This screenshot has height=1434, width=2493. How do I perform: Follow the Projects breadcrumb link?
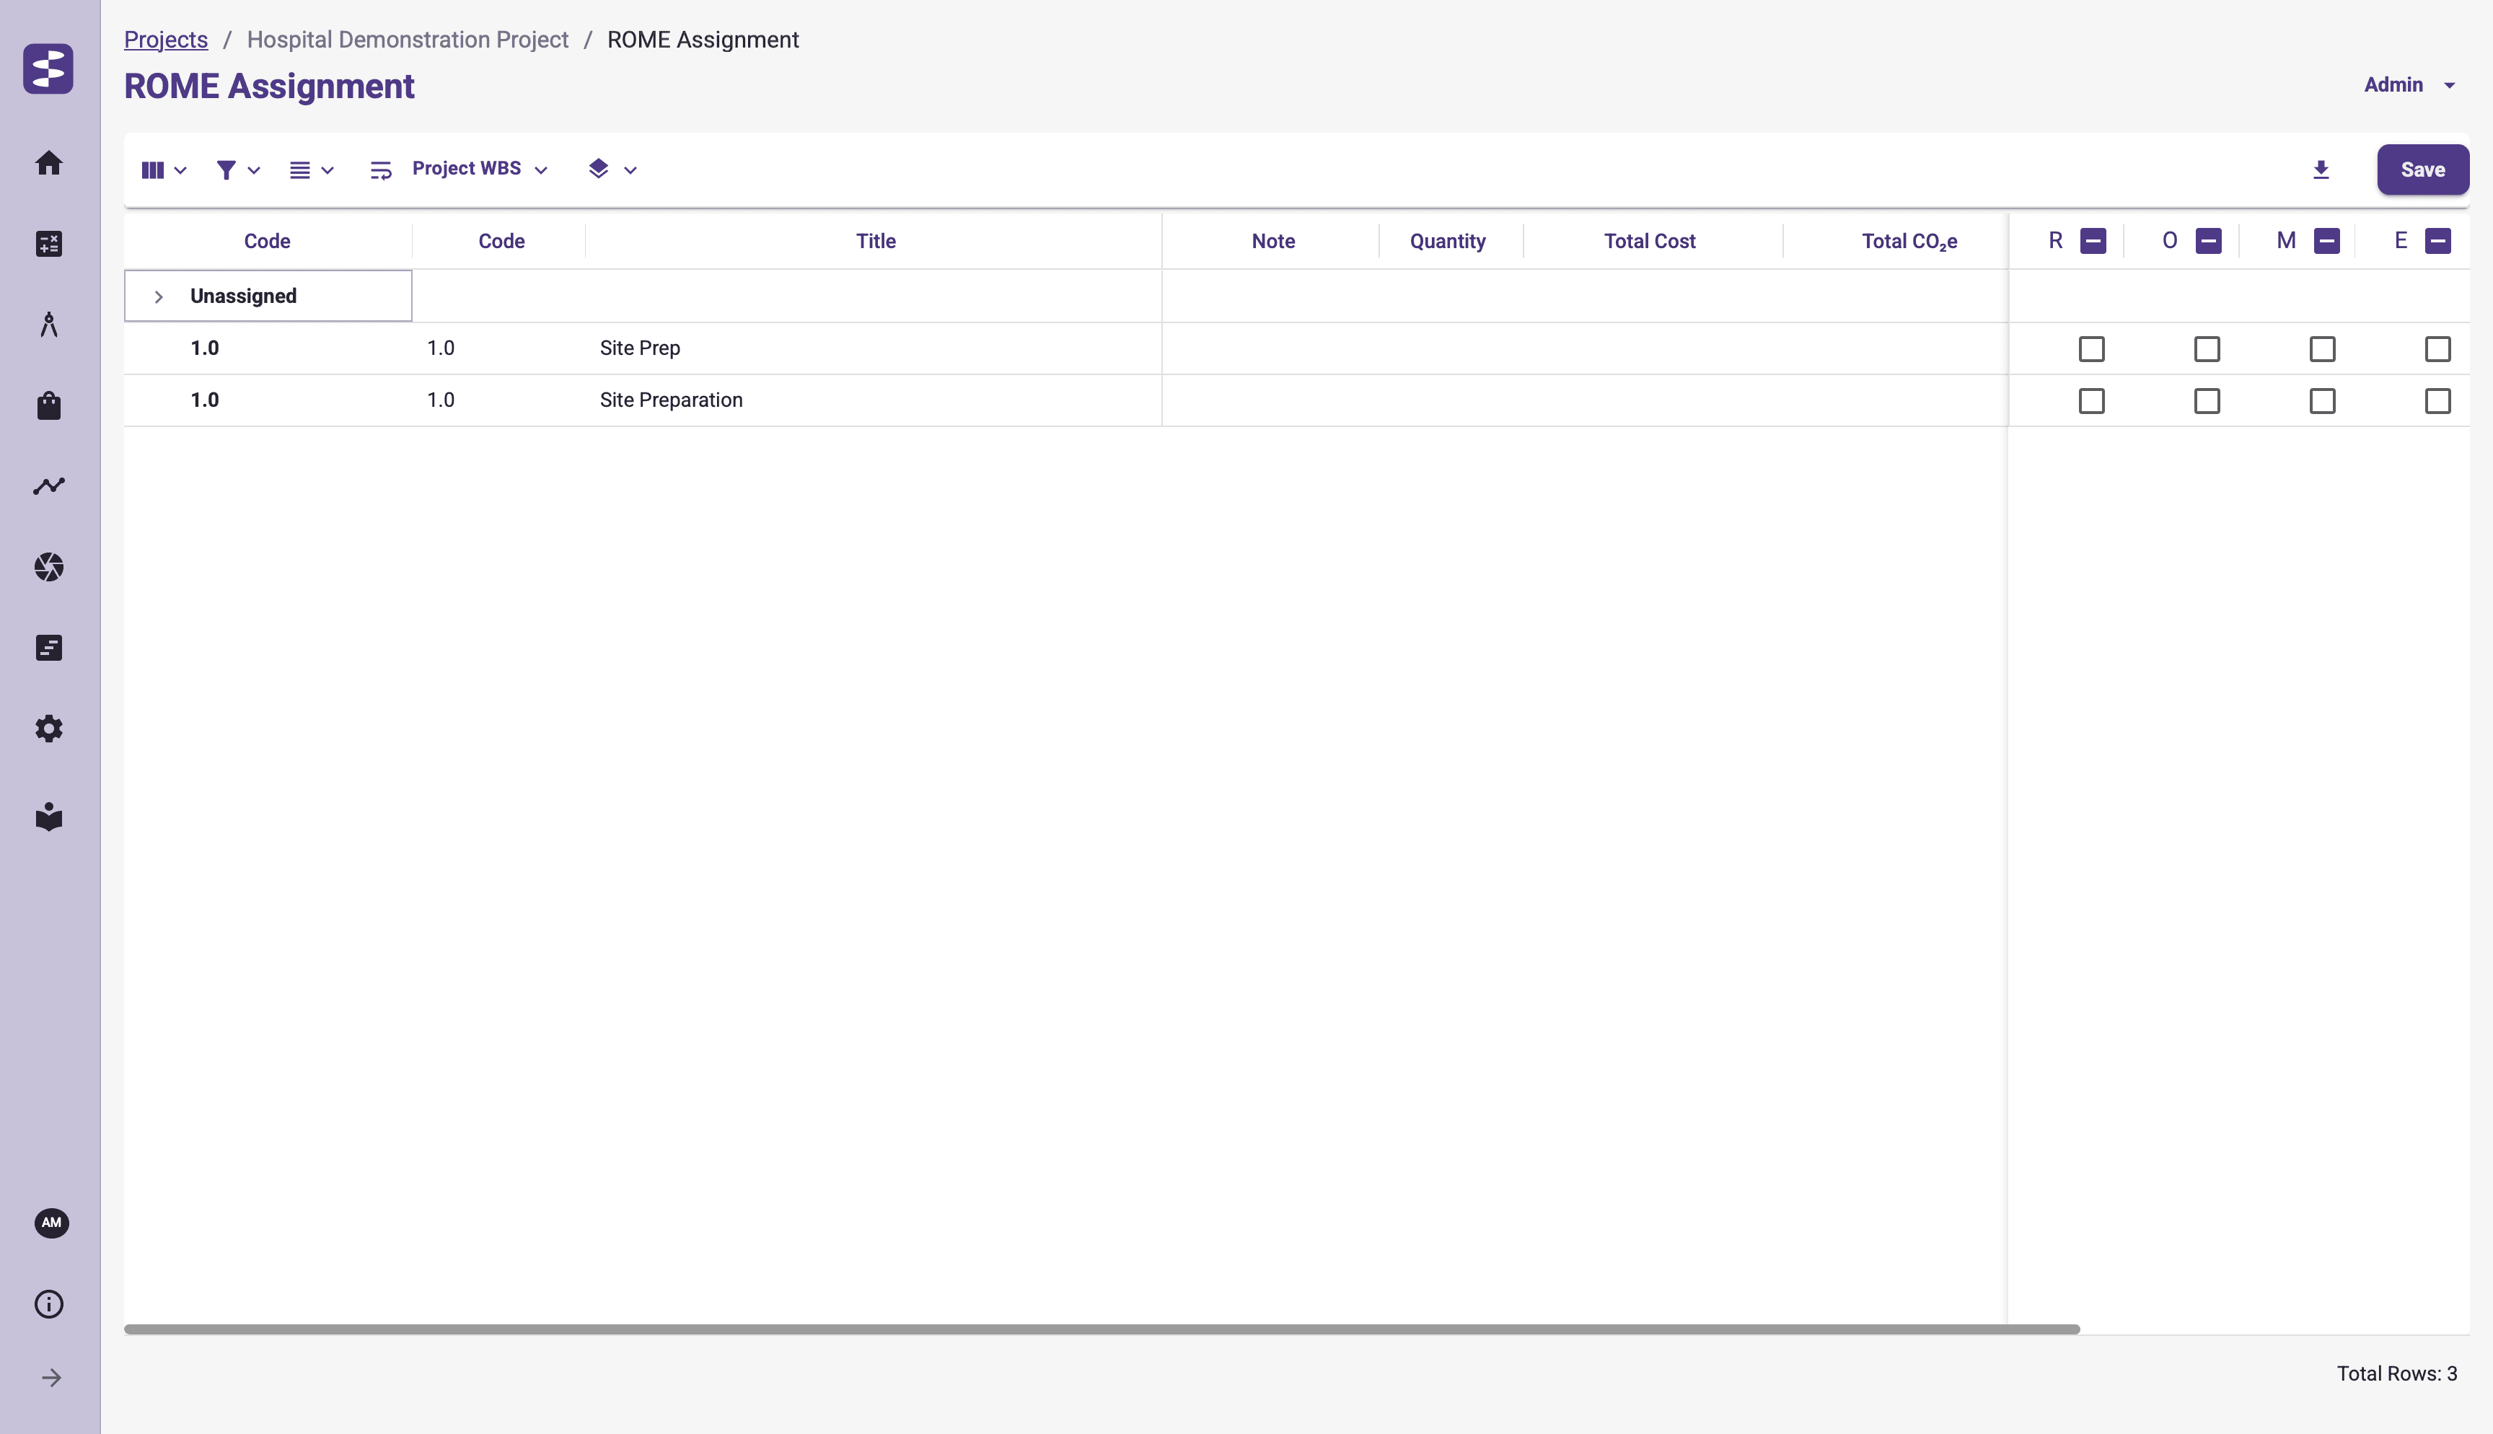[165, 40]
